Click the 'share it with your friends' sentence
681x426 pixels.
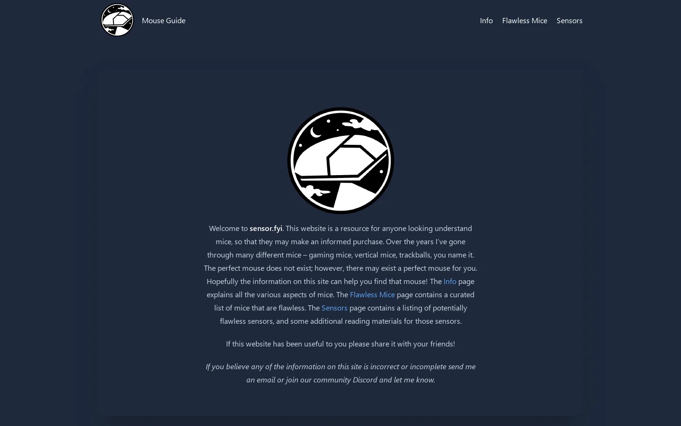point(340,344)
